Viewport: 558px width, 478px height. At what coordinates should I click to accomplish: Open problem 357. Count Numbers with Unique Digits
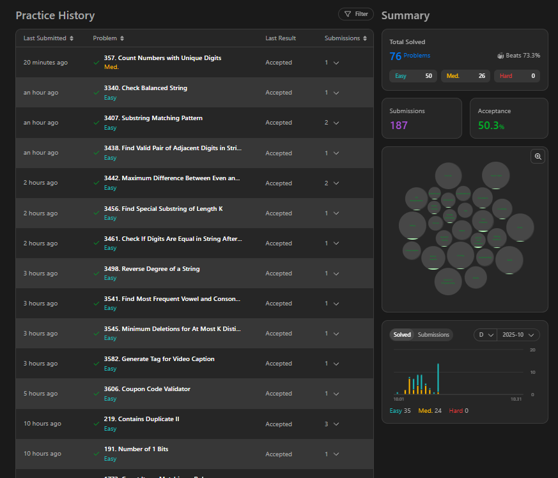point(162,58)
